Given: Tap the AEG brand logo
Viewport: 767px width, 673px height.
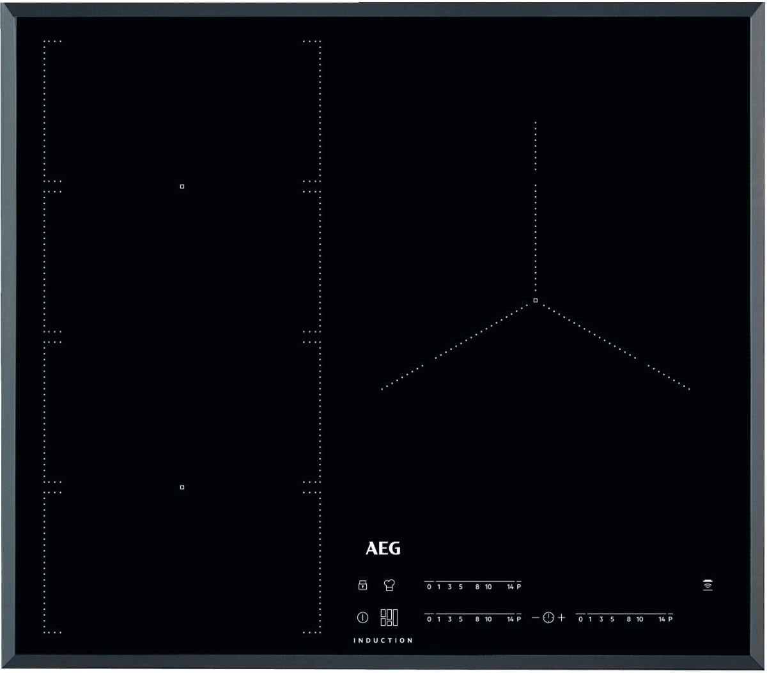Looking at the screenshot, I should click(383, 548).
